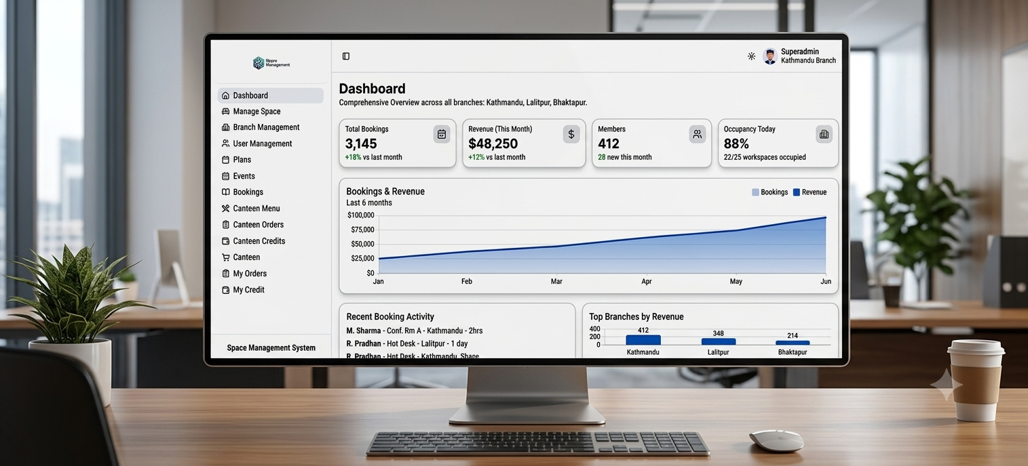The height and width of the screenshot is (466, 1028).
Task: Click "28 new this month" text
Action: pyautogui.click(x=625, y=157)
